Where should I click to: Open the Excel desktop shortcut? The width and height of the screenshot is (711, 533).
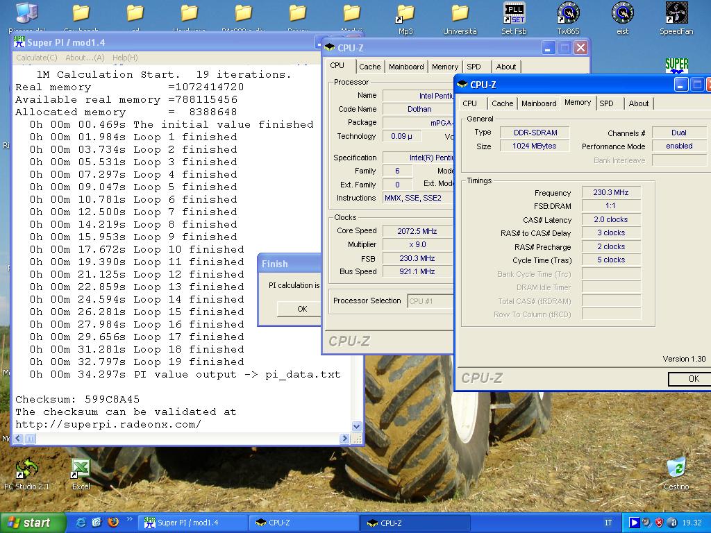tap(81, 474)
